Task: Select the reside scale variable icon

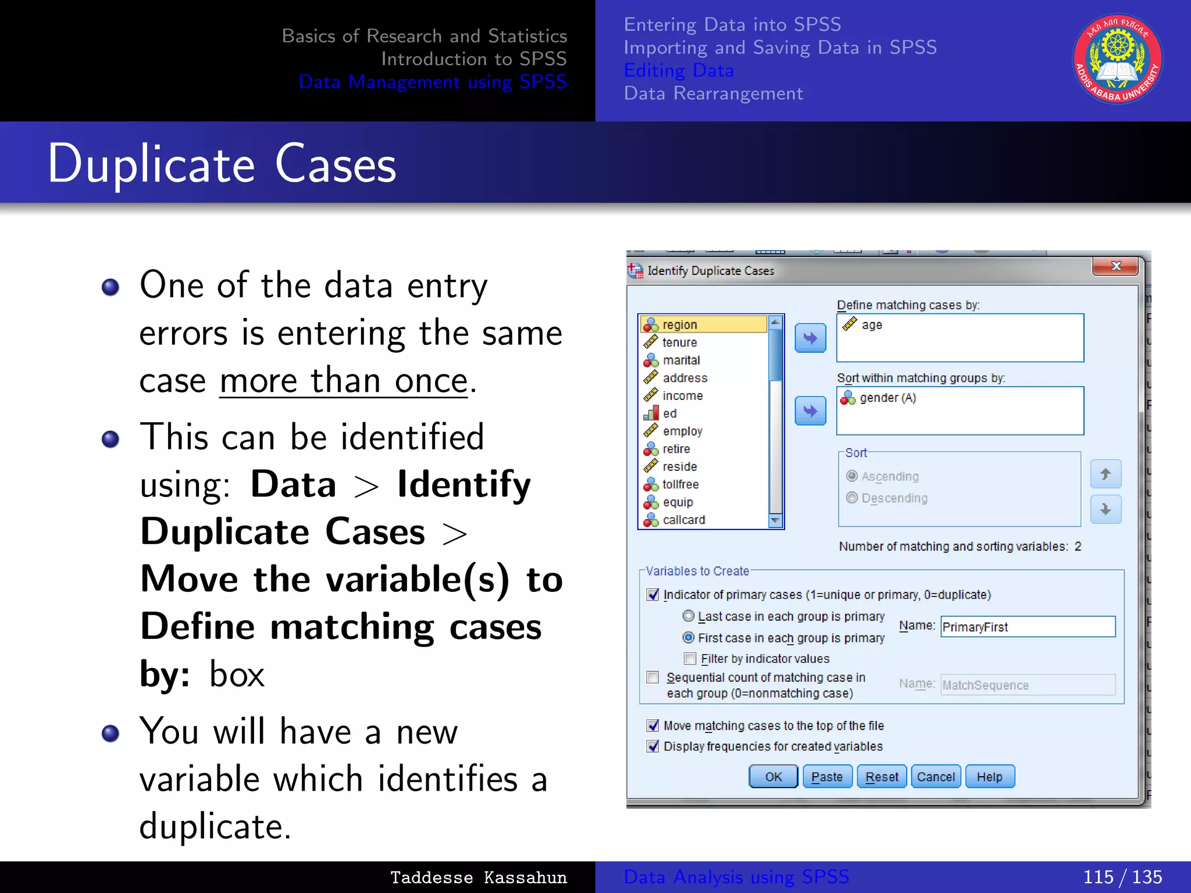Action: [650, 466]
